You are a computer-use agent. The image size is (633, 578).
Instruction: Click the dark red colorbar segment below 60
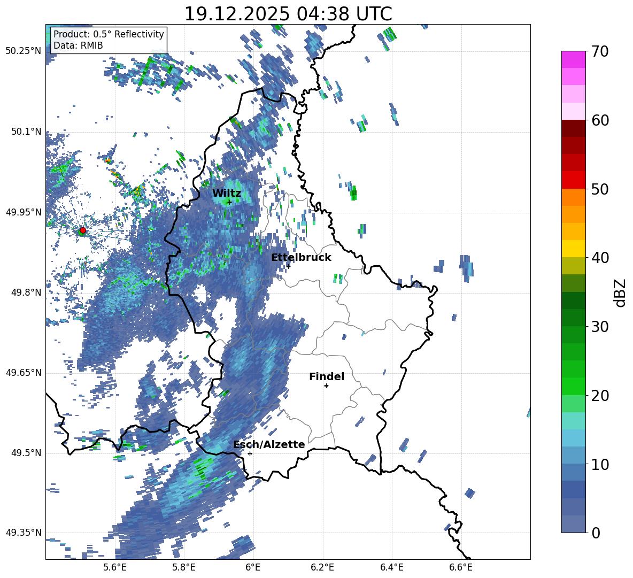click(x=573, y=128)
